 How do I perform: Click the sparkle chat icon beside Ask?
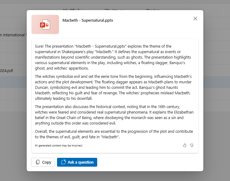click(64, 162)
